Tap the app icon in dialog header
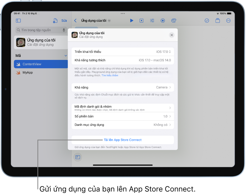Viewport: 246px width, 195px height. point(75,35)
